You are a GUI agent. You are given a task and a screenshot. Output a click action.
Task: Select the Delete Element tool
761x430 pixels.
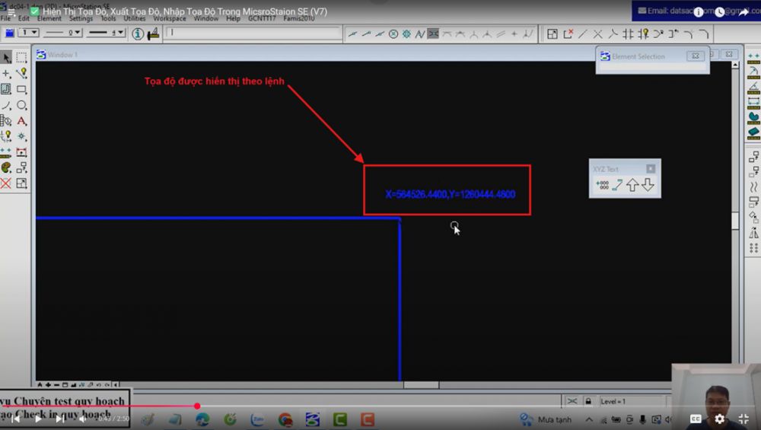coord(6,183)
